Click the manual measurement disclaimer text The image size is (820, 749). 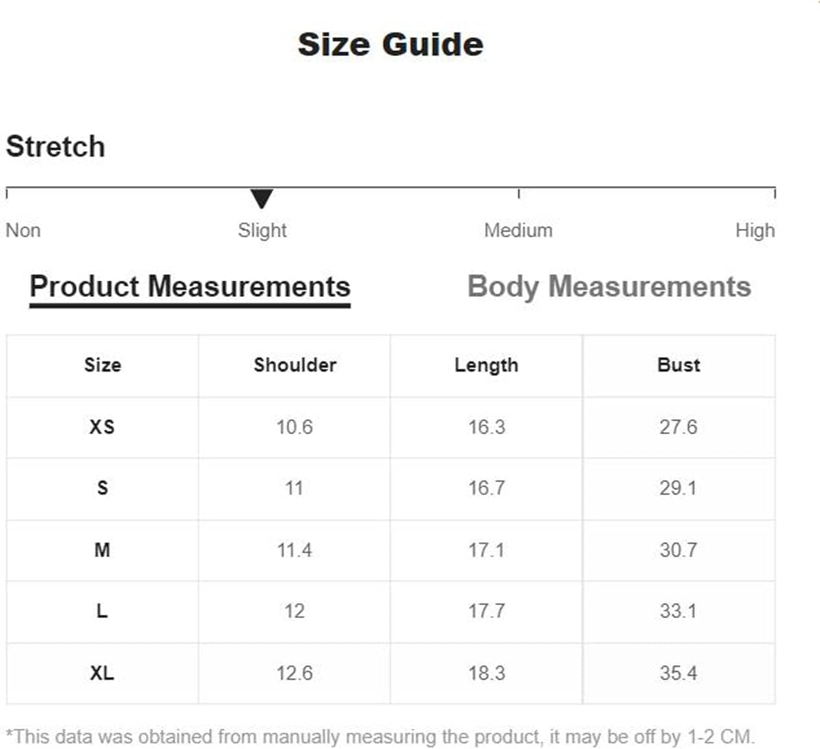click(x=380, y=737)
